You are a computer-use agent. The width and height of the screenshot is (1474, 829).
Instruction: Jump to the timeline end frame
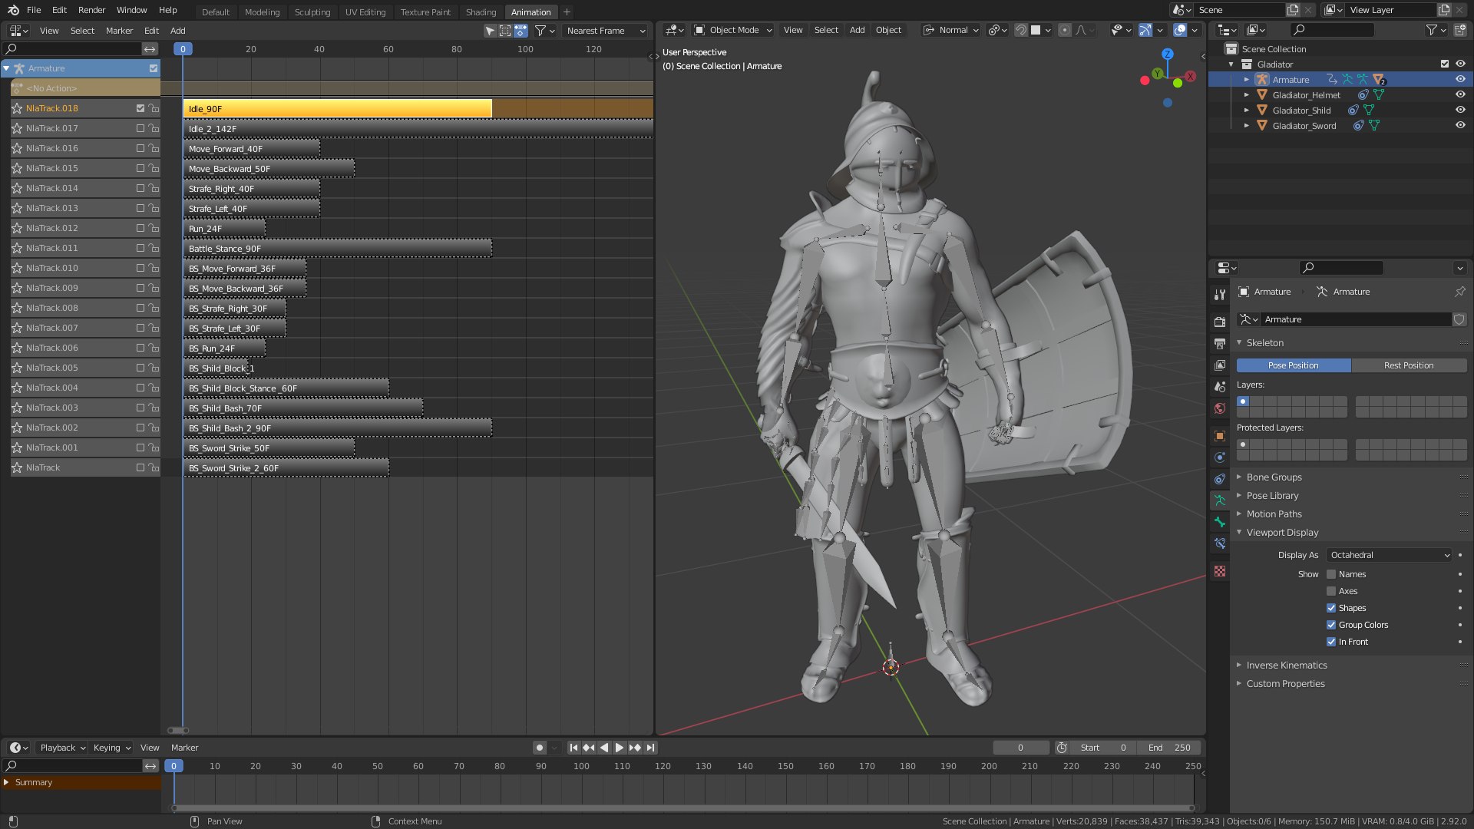(x=650, y=748)
